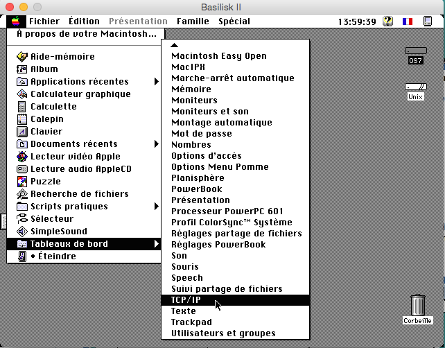Open Réglages PowerBook
The height and width of the screenshot is (348, 445).
click(x=235, y=245)
